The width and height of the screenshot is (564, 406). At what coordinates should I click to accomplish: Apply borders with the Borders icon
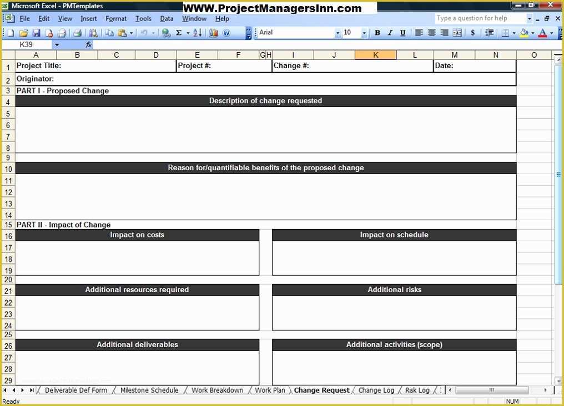(505, 33)
